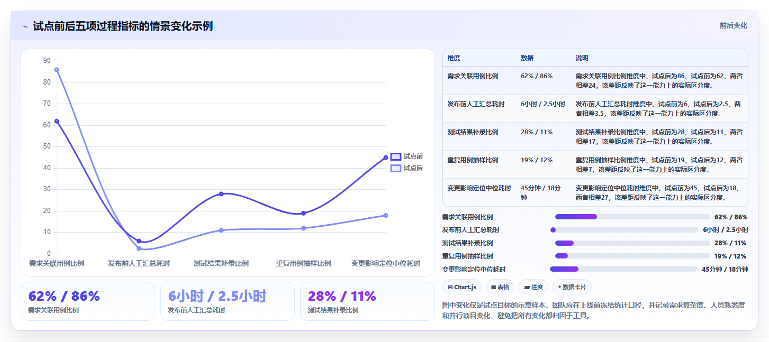Open the 62% / 86% stat card
769x342 pixels.
(88, 301)
